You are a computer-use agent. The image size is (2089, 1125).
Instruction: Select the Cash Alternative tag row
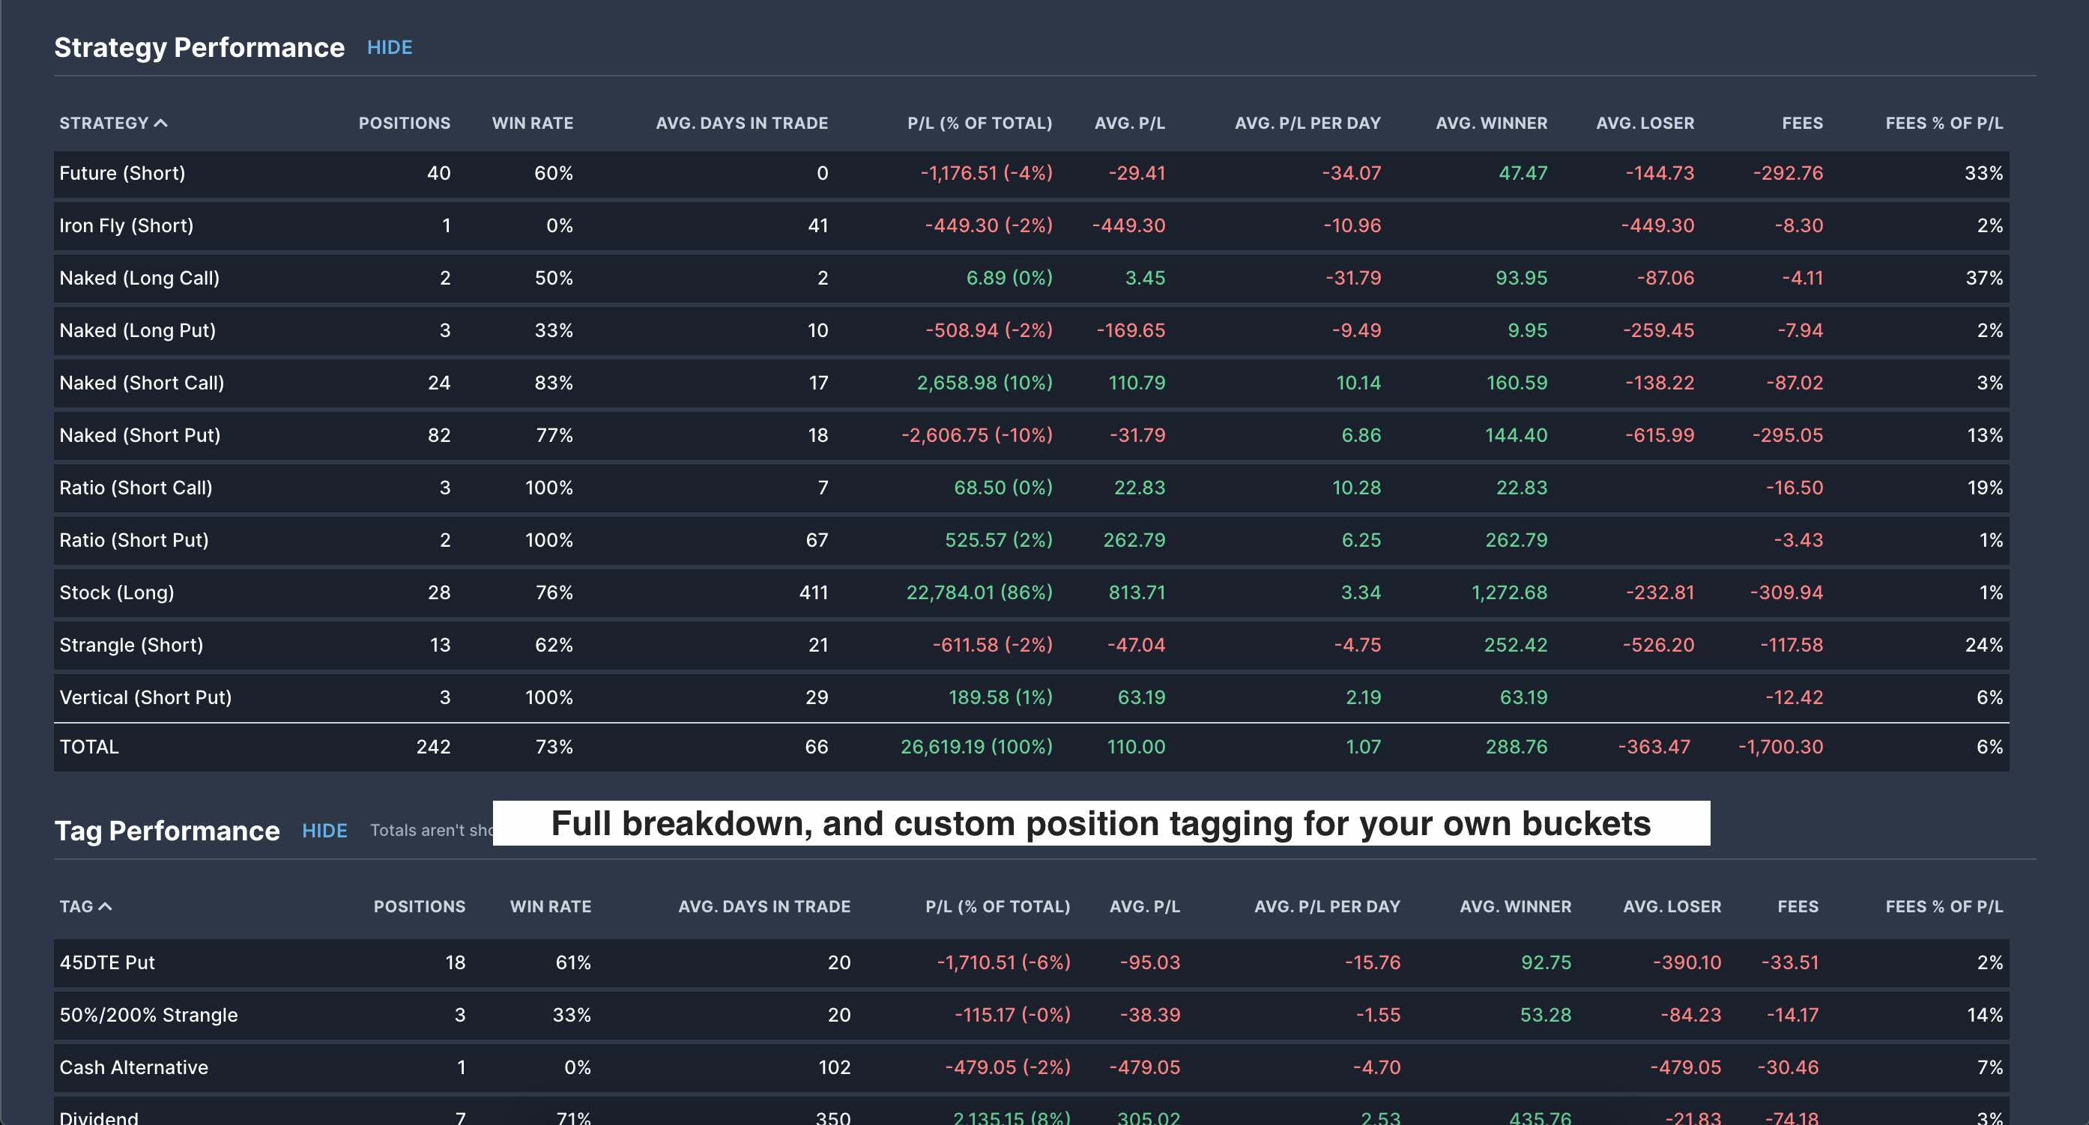click(x=133, y=1067)
